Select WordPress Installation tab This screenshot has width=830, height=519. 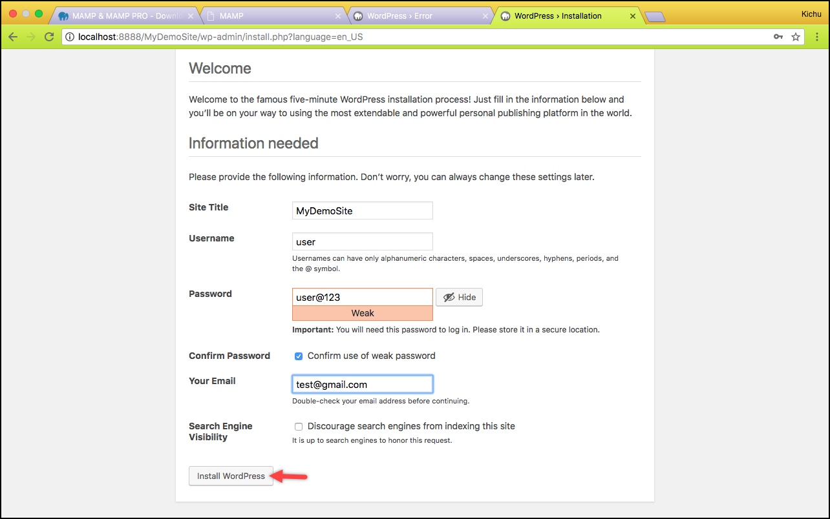(569, 16)
